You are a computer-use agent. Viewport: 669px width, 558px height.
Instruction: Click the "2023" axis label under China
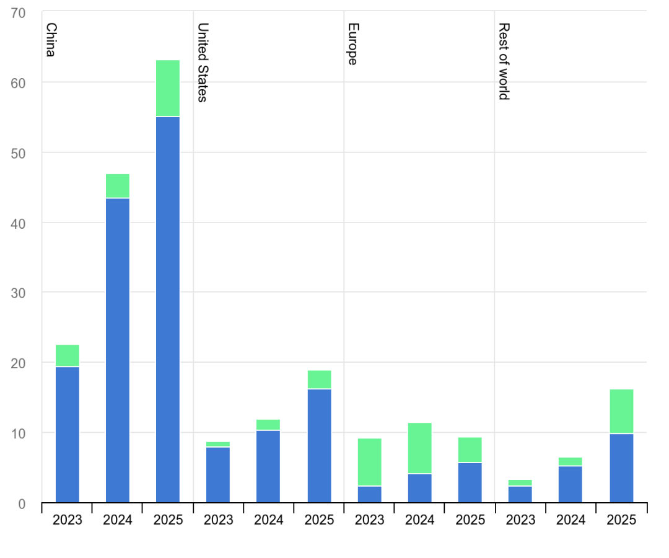[x=68, y=520]
